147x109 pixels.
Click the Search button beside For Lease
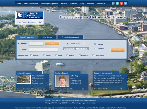(118, 50)
